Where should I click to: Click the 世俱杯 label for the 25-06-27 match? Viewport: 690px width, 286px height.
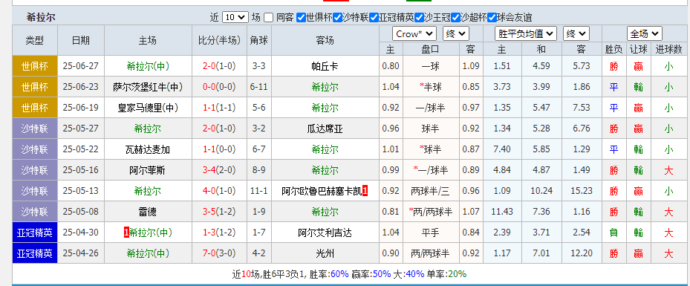[35, 66]
